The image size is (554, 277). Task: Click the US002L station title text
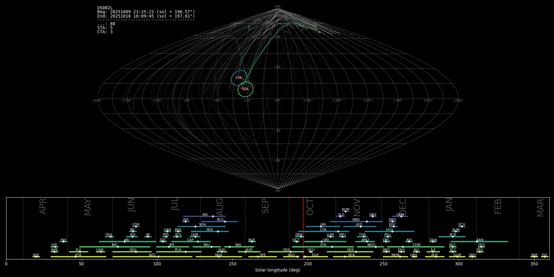[x=105, y=8]
